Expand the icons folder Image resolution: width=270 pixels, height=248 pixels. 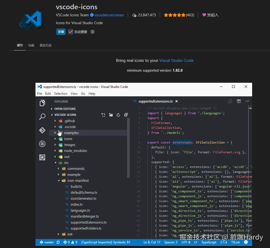[x=55, y=139]
